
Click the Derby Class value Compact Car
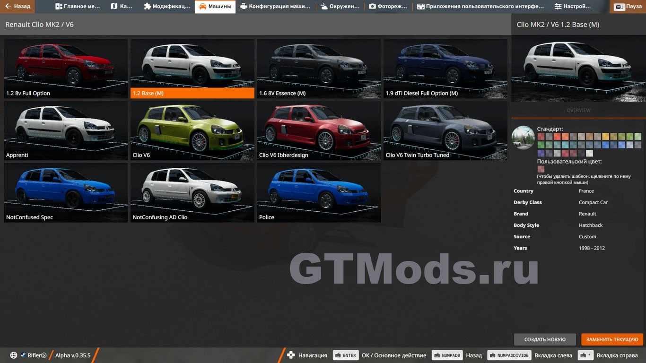[x=593, y=202]
